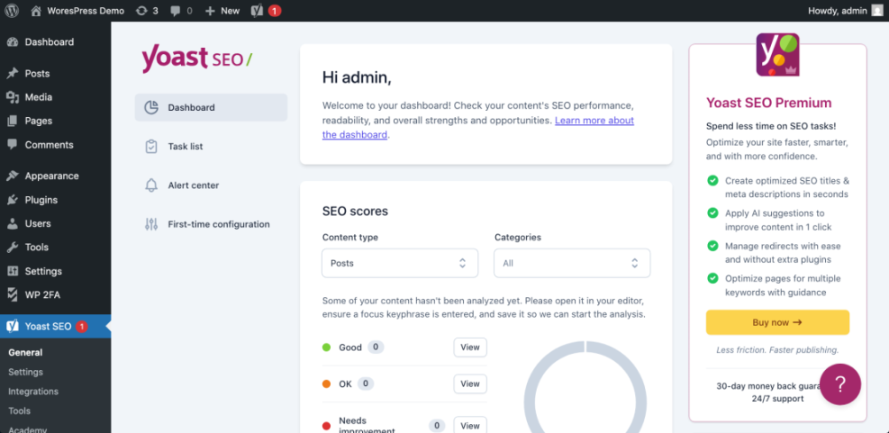Click the red notification badge in admin bar
The height and width of the screenshot is (433, 889).
coord(275,11)
